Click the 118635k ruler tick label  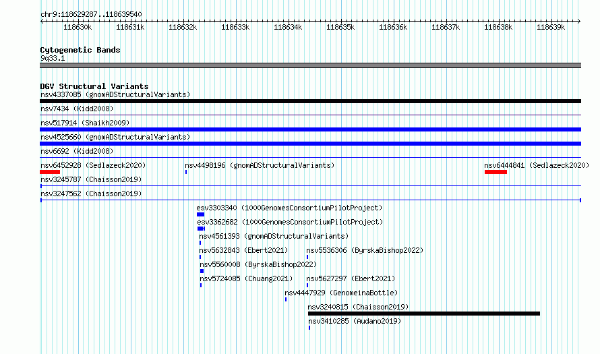coord(340,27)
